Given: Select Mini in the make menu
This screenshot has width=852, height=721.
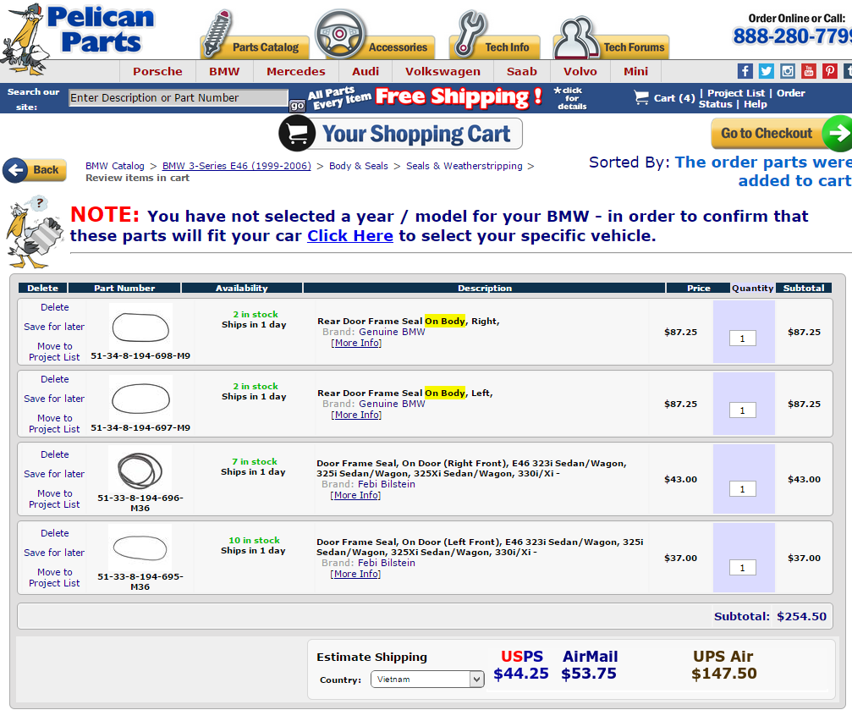Looking at the screenshot, I should click(x=635, y=71).
